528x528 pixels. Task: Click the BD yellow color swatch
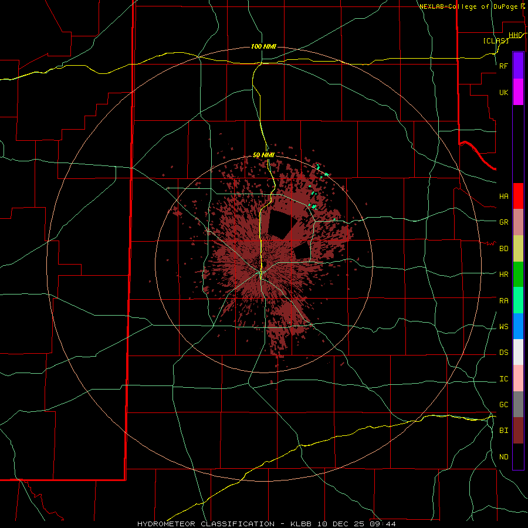click(x=518, y=249)
